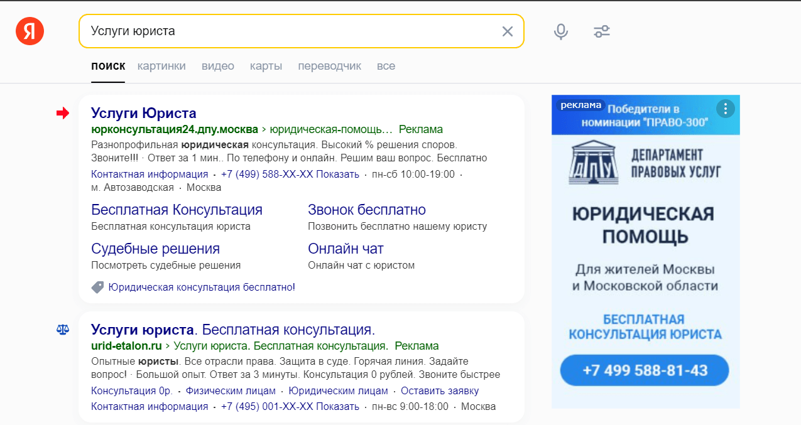Open 'Юридическим лицам' link
The width and height of the screenshot is (801, 425).
tap(338, 390)
